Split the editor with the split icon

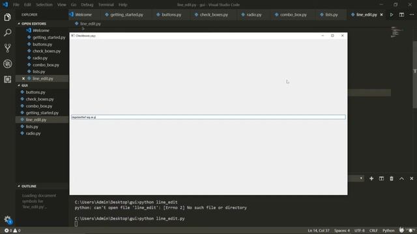(x=401, y=14)
